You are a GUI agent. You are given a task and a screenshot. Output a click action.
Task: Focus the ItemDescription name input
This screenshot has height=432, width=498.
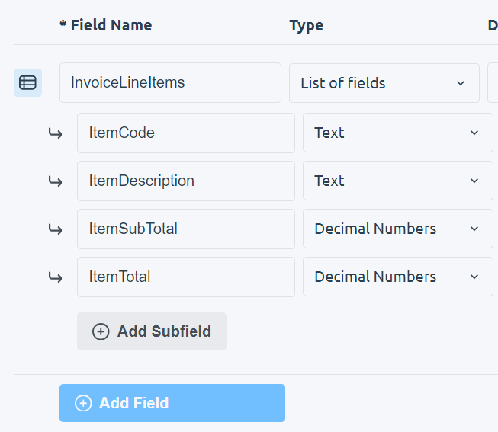coord(185,181)
